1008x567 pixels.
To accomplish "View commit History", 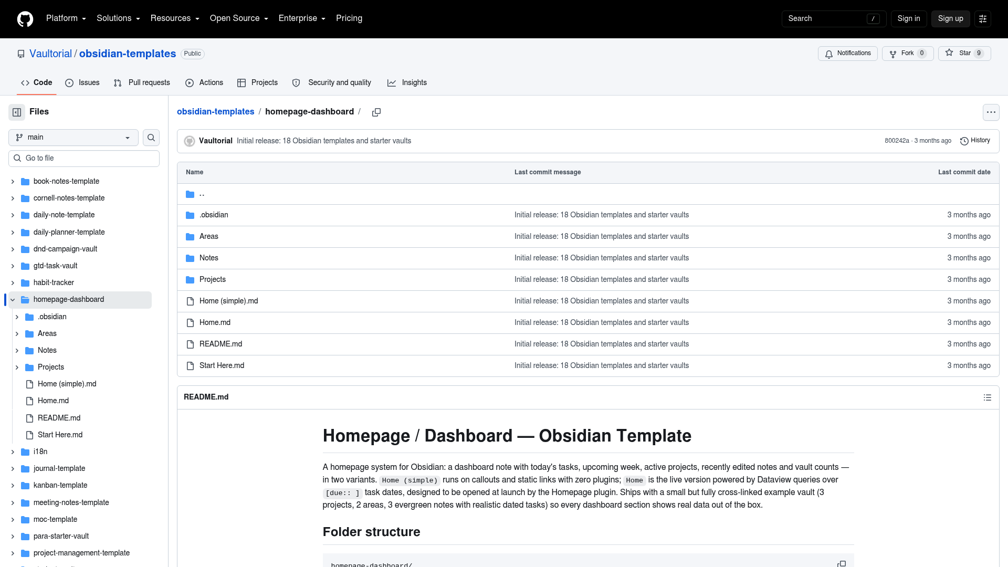I will (975, 141).
